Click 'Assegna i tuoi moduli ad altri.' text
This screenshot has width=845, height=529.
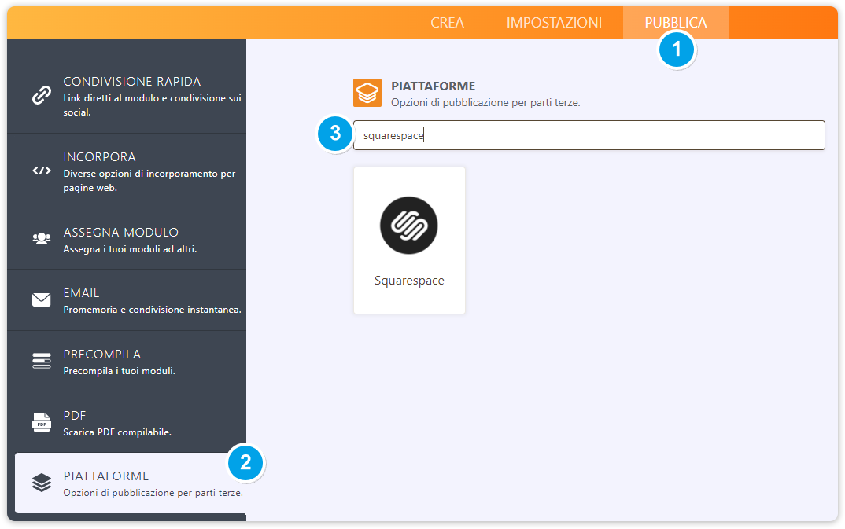click(x=130, y=249)
